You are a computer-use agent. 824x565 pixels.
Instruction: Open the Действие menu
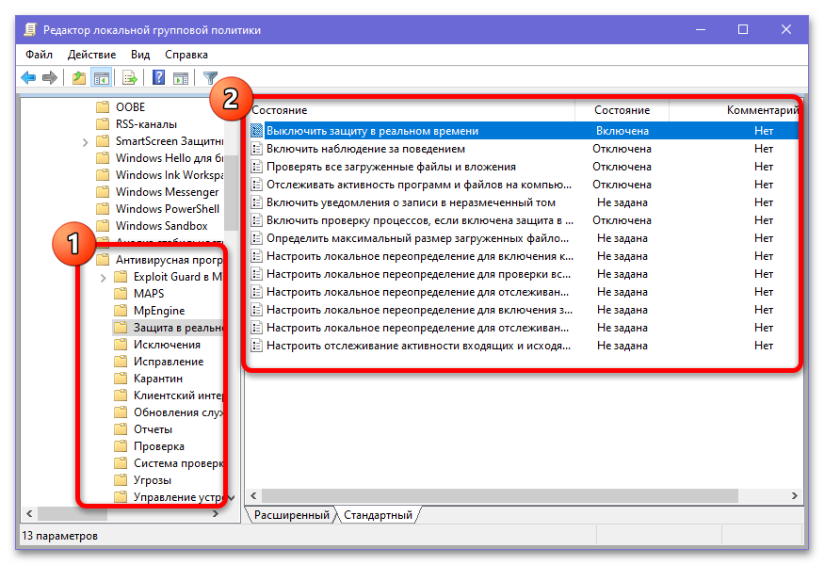click(91, 55)
